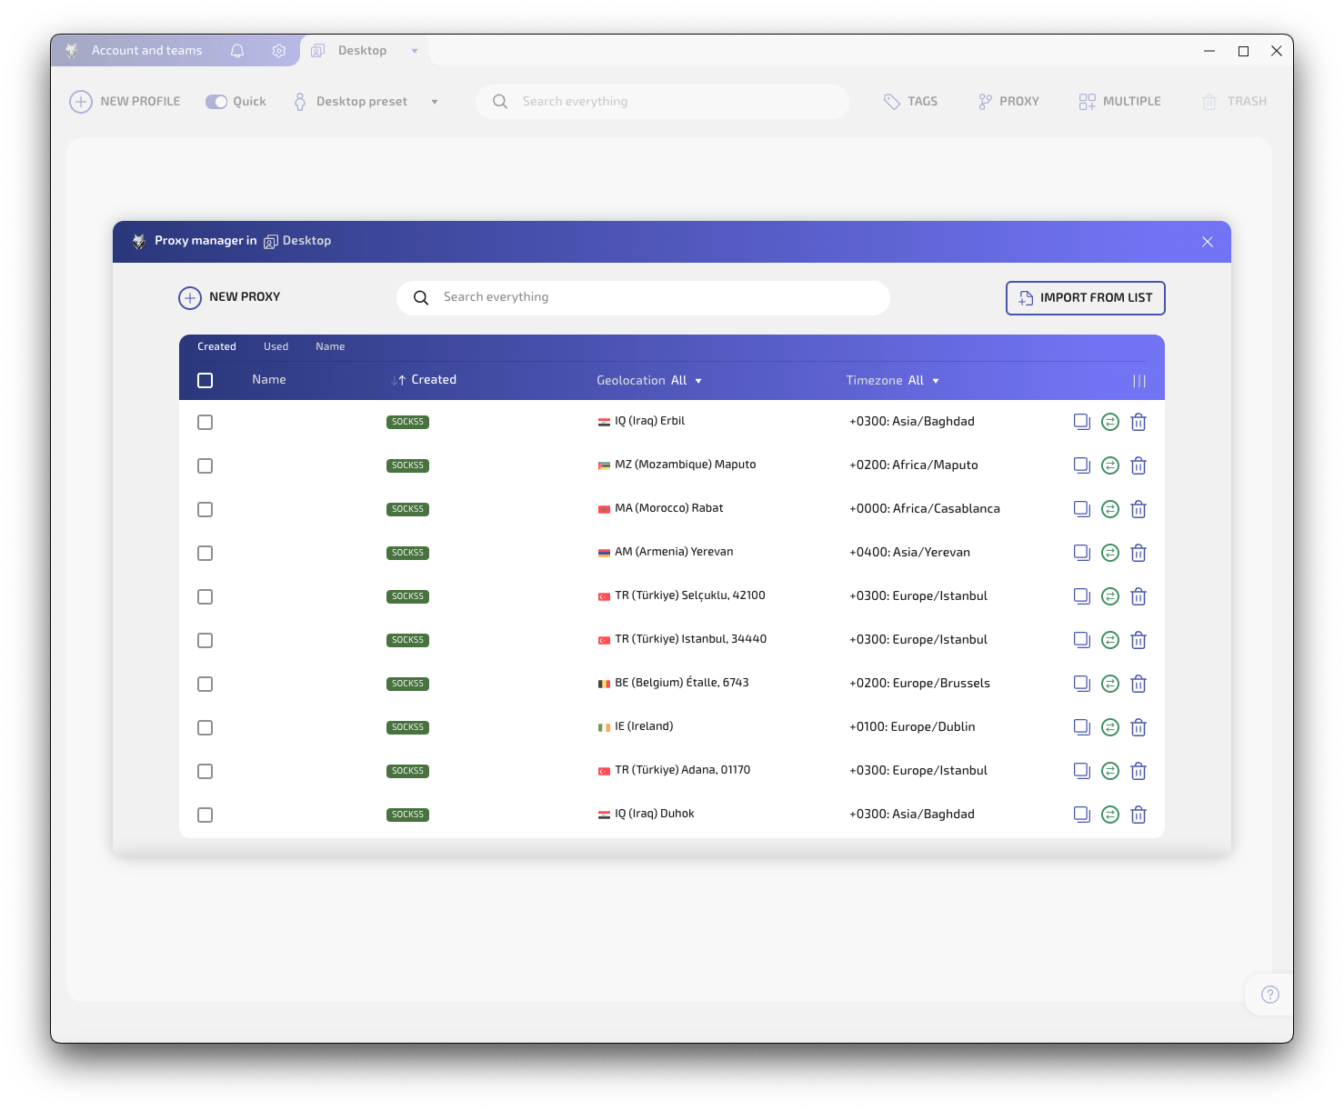Click NEW PROXY button
Screen dimensions: 1344x1110
(229, 297)
